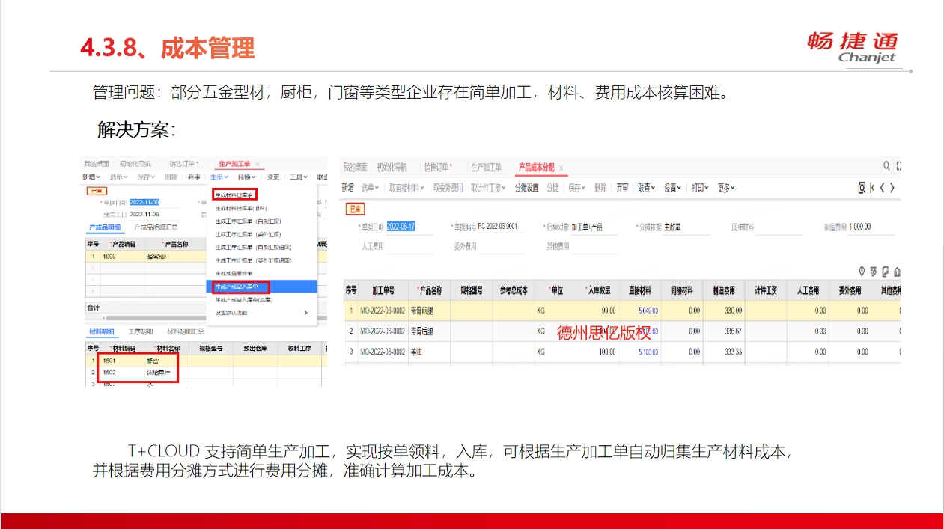Close the 产品成本分配 tab

click(x=561, y=168)
